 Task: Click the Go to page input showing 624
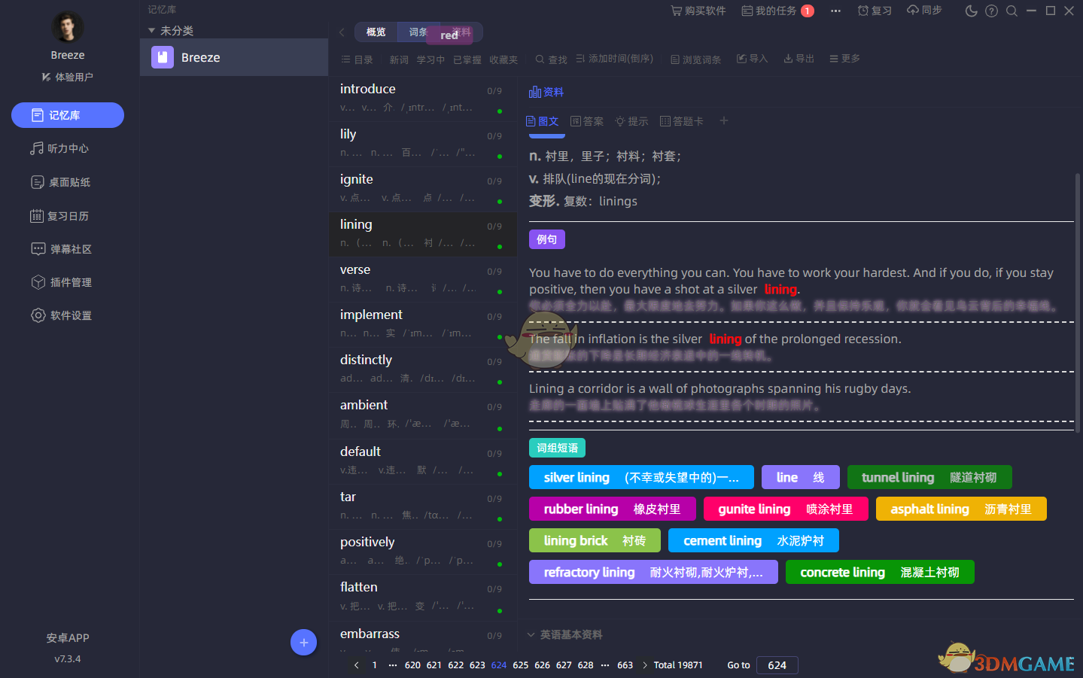coord(777,664)
